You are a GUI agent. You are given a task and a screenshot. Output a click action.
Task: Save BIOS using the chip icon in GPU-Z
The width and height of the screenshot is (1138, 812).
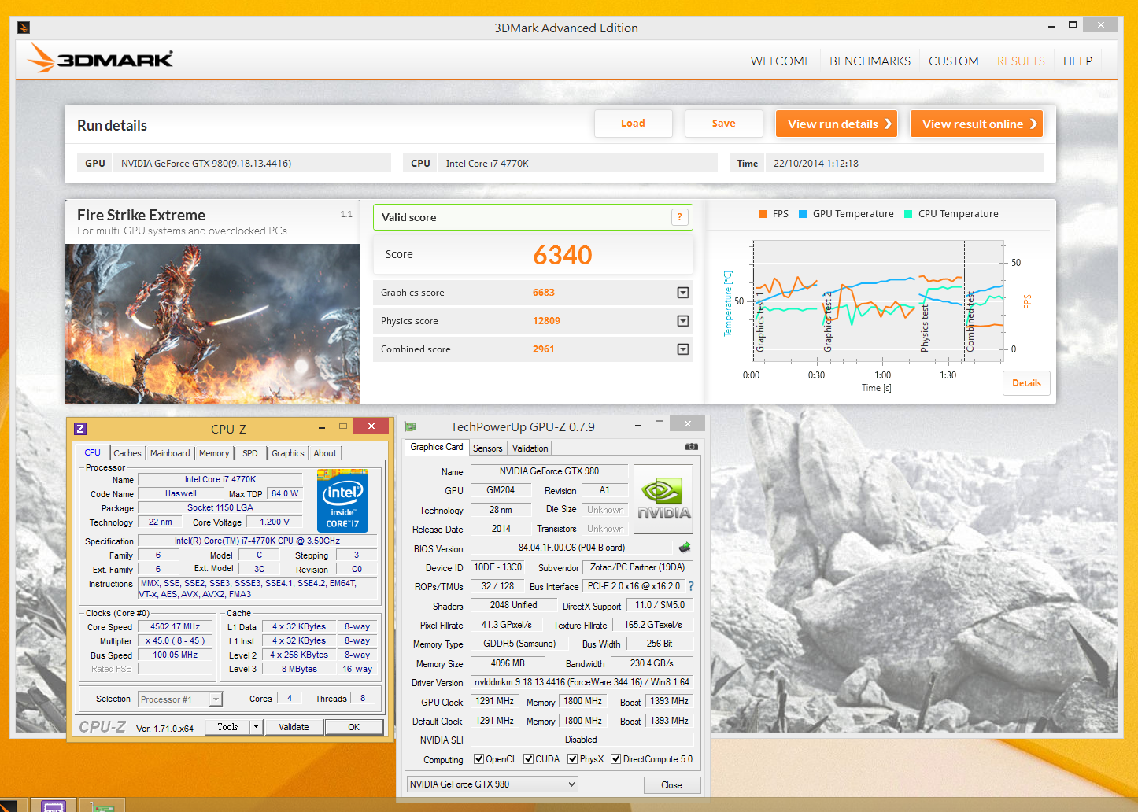[x=685, y=548]
